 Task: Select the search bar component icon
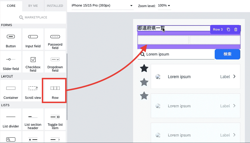[11, 139]
